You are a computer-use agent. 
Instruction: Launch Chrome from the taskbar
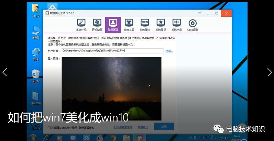[x=113, y=138]
